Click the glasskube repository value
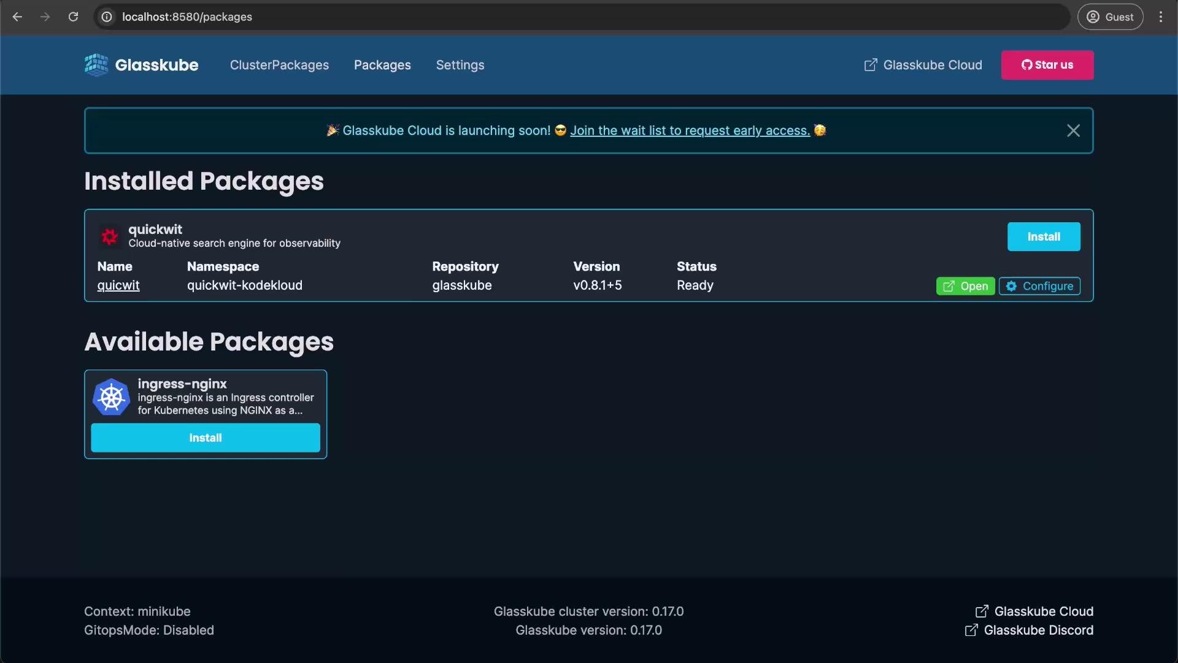1178x663 pixels. (462, 285)
